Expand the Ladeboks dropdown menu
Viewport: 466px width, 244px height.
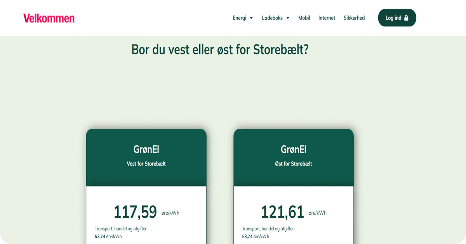[x=288, y=17]
